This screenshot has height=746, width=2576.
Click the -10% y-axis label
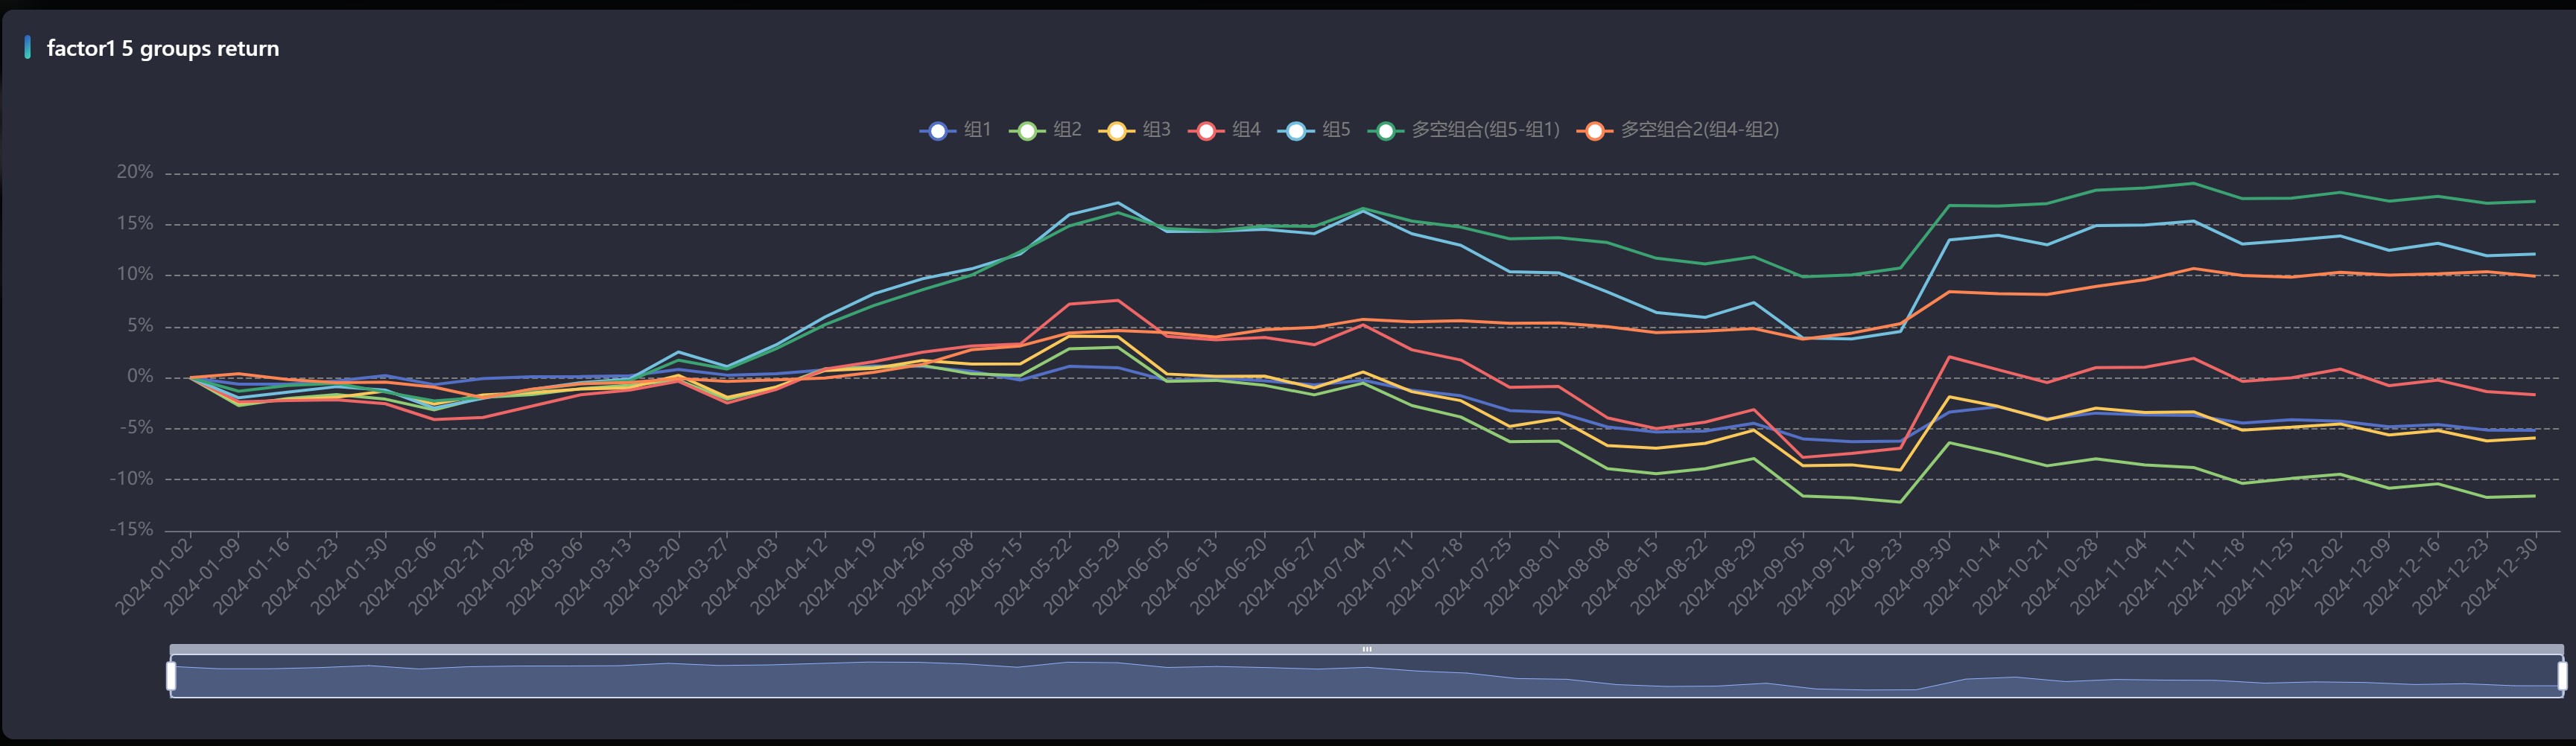(x=131, y=478)
